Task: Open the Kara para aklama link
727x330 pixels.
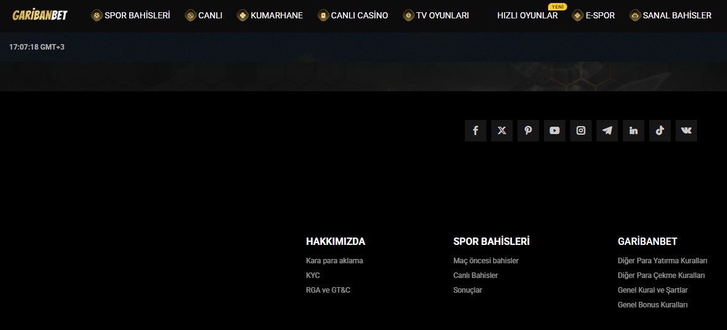Action: (x=334, y=261)
